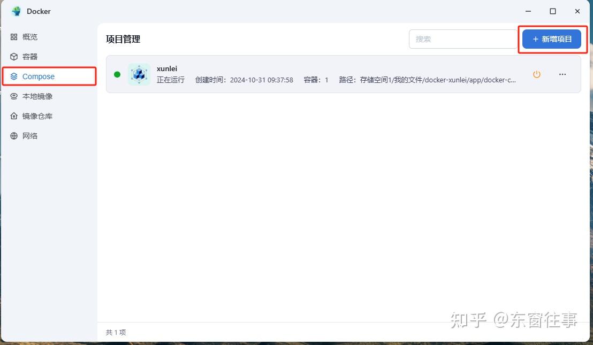
Task: Click the Compose stacked-layers icon
Action: (x=14, y=76)
